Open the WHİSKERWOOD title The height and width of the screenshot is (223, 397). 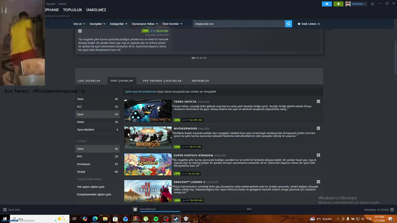coord(185,129)
